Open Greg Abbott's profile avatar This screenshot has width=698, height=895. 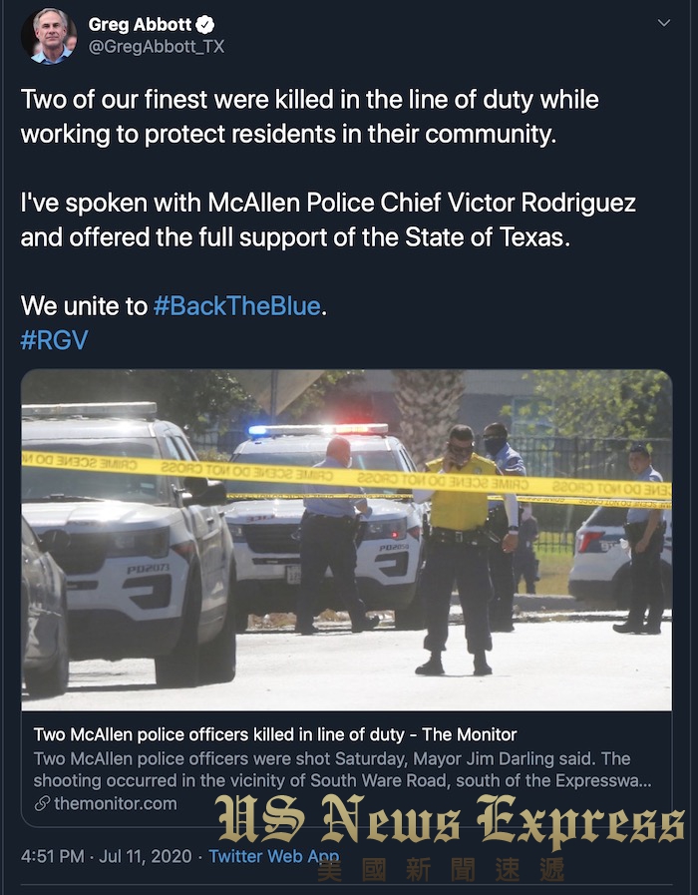coord(49,36)
